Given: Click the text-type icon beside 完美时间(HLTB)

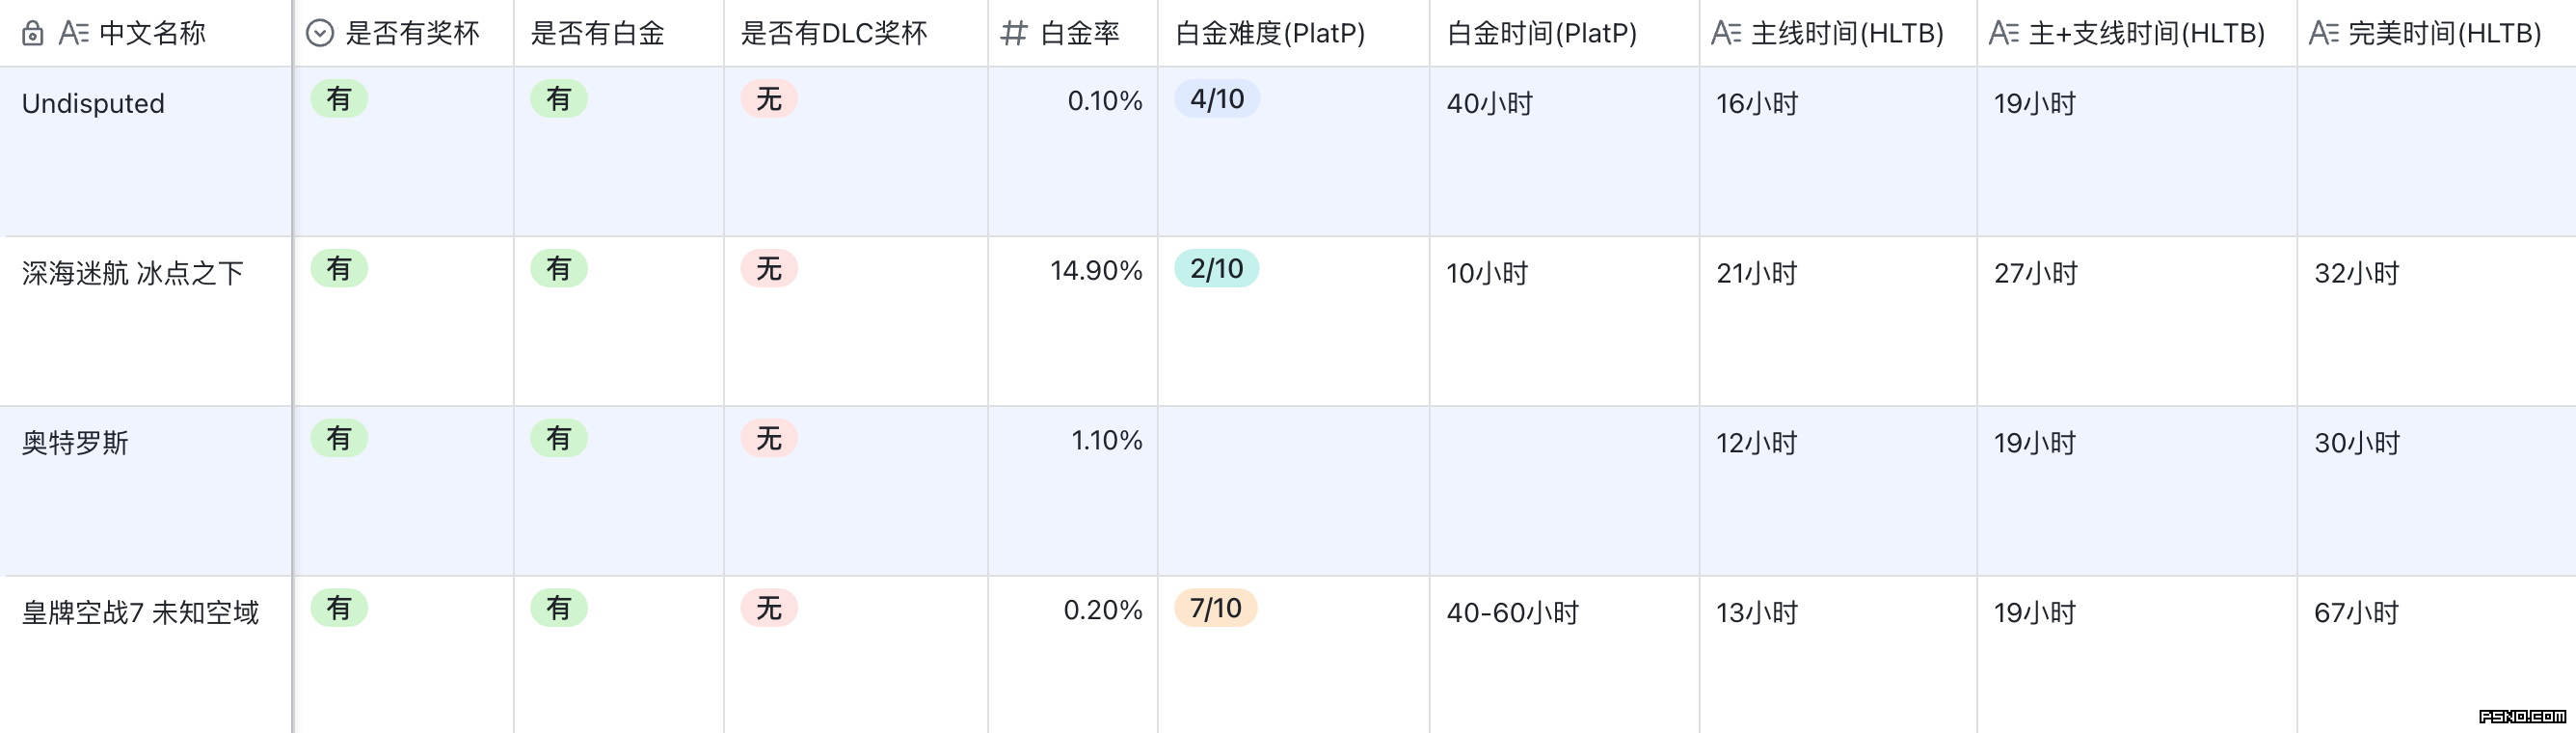Looking at the screenshot, I should (x=2324, y=34).
